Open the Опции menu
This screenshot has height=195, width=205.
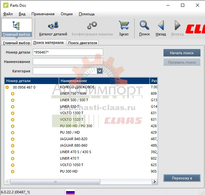(x=66, y=14)
